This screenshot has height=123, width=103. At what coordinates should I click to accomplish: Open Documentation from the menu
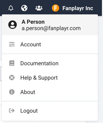coord(50,63)
